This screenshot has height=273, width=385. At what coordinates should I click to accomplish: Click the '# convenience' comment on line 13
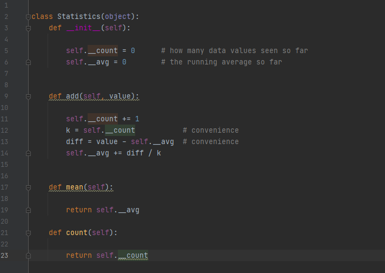pyautogui.click(x=211, y=142)
